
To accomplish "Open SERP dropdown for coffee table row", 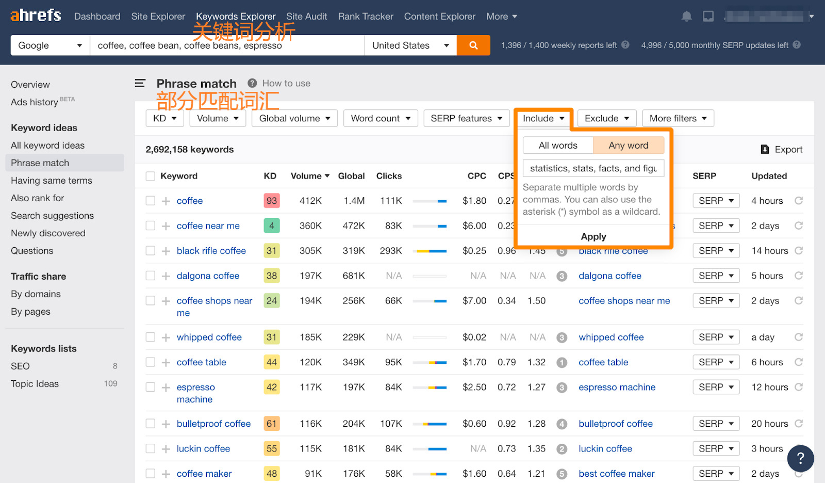I will [716, 362].
